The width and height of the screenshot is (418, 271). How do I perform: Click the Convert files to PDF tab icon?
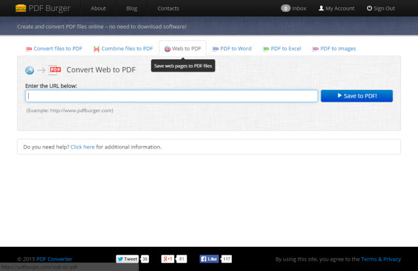pyautogui.click(x=29, y=49)
